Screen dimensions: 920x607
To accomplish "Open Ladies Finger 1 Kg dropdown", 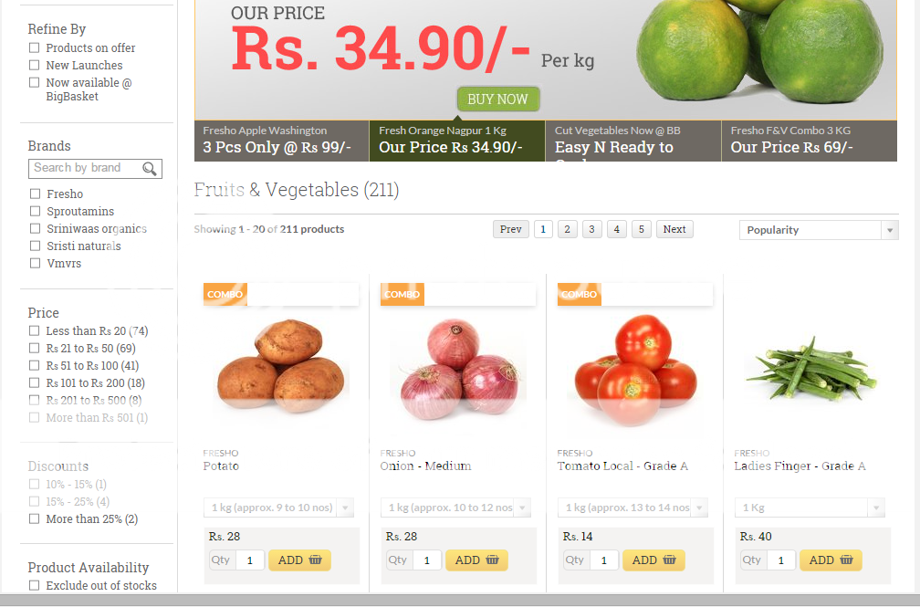I will click(x=810, y=508).
